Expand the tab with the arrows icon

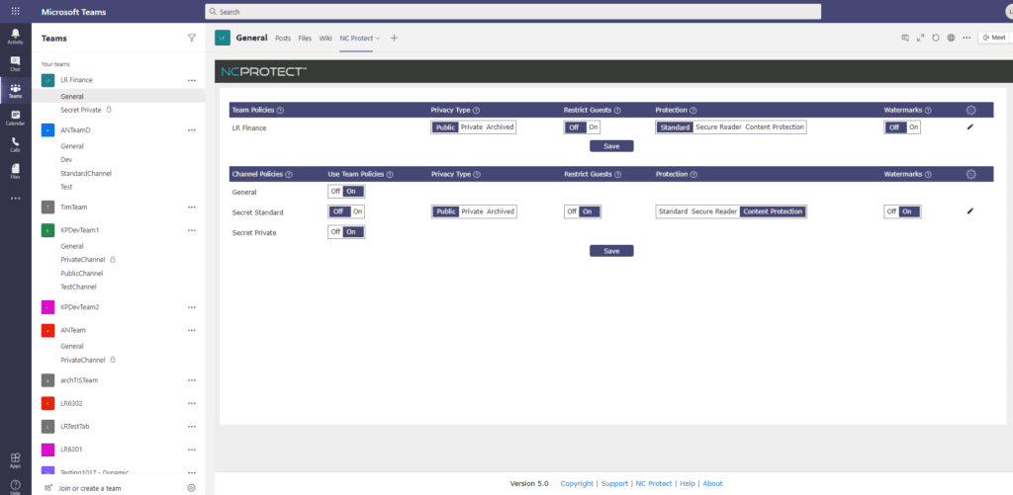click(921, 39)
